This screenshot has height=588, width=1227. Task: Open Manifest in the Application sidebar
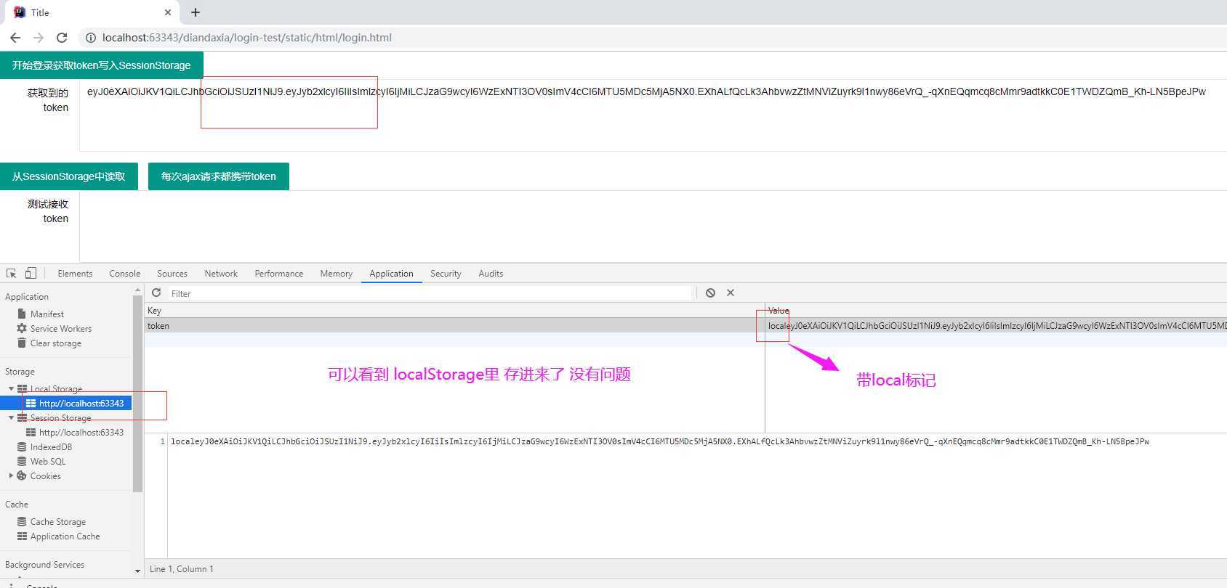47,314
